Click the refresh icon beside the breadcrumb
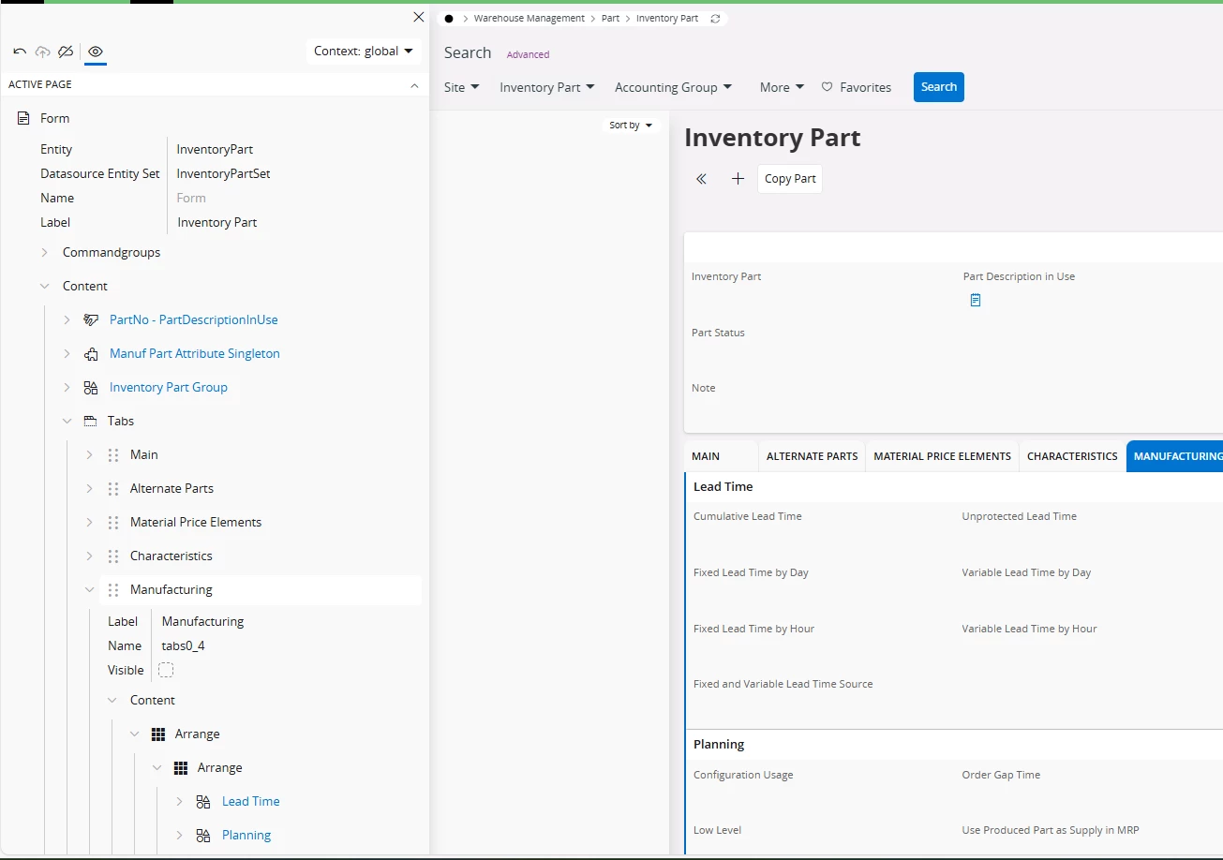Image resolution: width=1223 pixels, height=860 pixels. point(716,19)
